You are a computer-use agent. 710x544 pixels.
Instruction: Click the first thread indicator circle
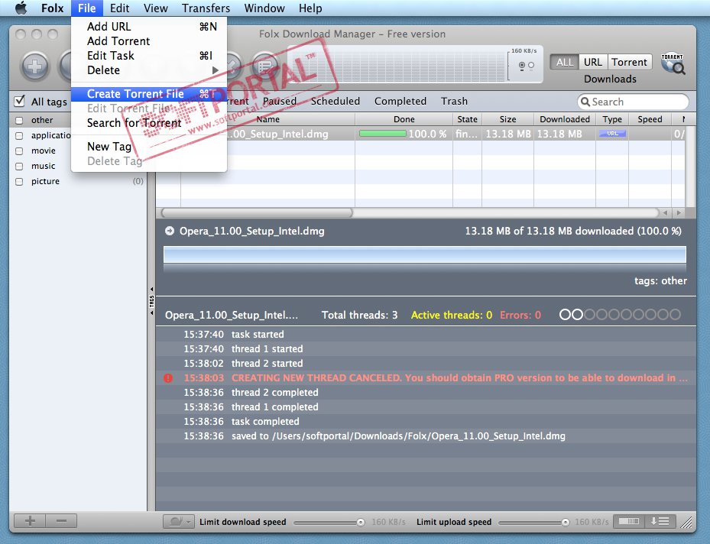tap(565, 315)
